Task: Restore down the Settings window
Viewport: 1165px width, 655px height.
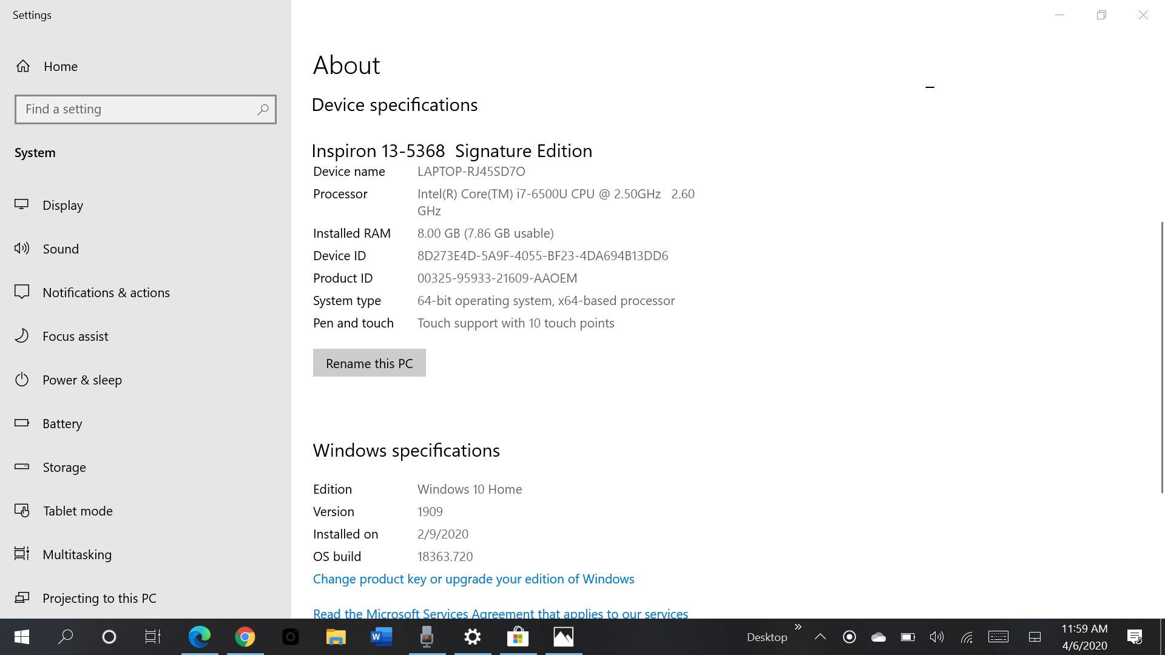Action: click(x=1102, y=15)
